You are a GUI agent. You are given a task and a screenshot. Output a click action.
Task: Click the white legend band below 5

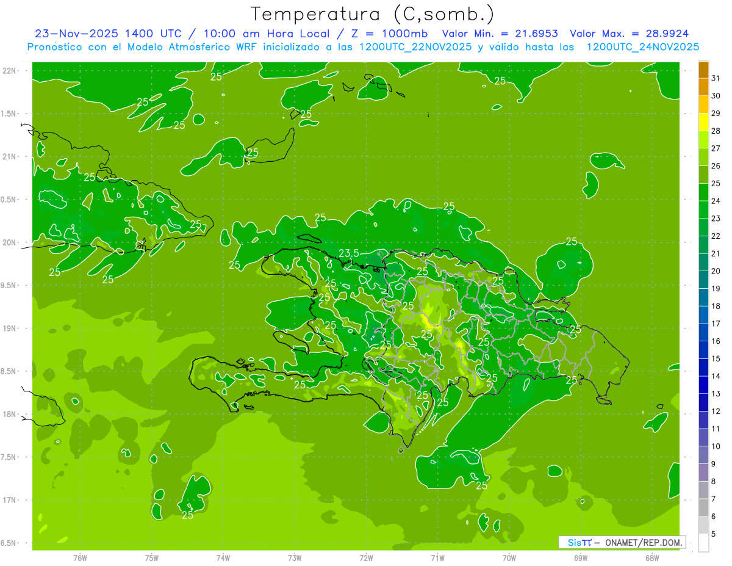click(x=703, y=543)
